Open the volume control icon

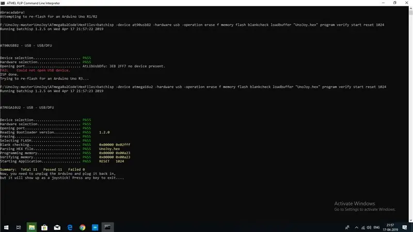click(x=369, y=227)
